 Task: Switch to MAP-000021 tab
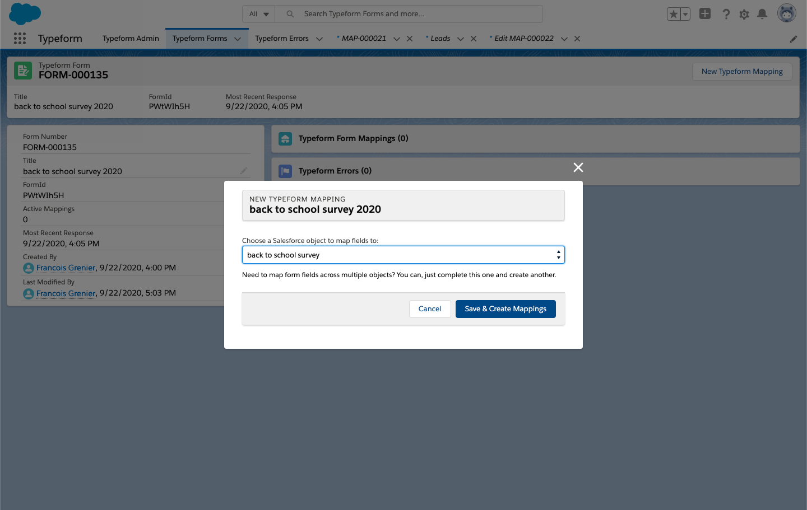364,38
